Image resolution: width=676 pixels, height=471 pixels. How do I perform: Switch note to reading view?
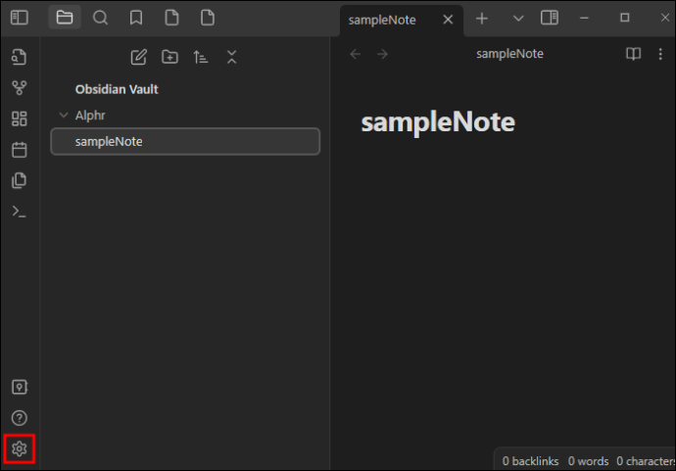pos(633,54)
